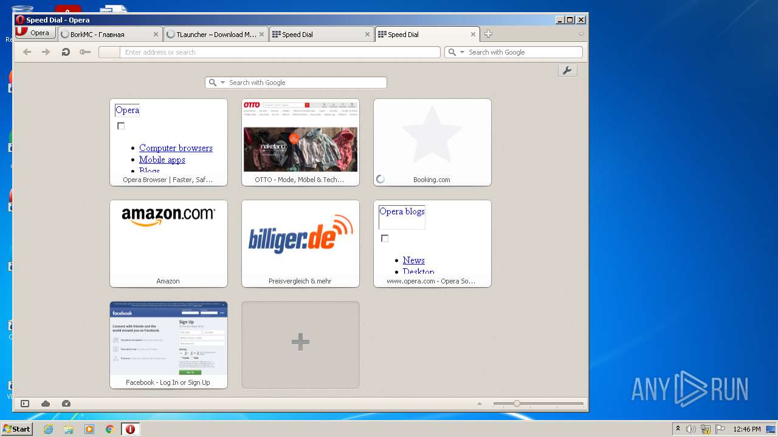Viewport: 778px width, 437px height.
Task: Open Chrome from the taskbar
Action: tap(109, 429)
